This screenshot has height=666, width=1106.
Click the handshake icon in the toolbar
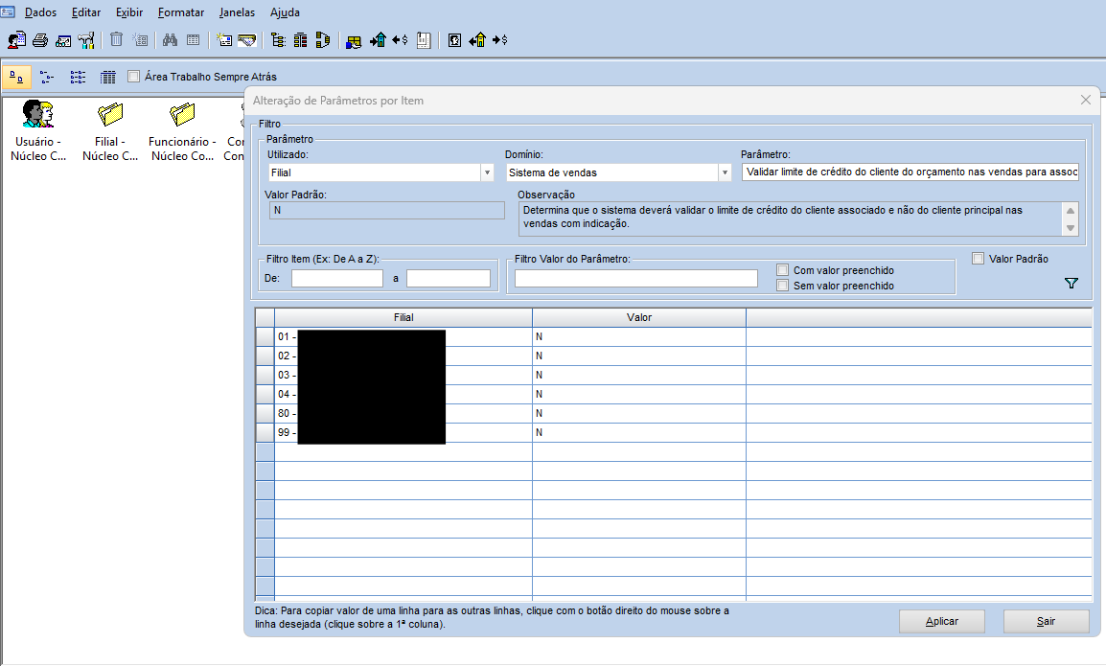tap(247, 40)
